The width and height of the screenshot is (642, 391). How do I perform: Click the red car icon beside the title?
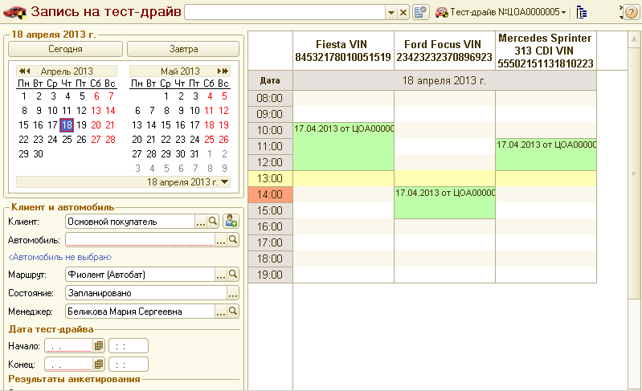(14, 12)
